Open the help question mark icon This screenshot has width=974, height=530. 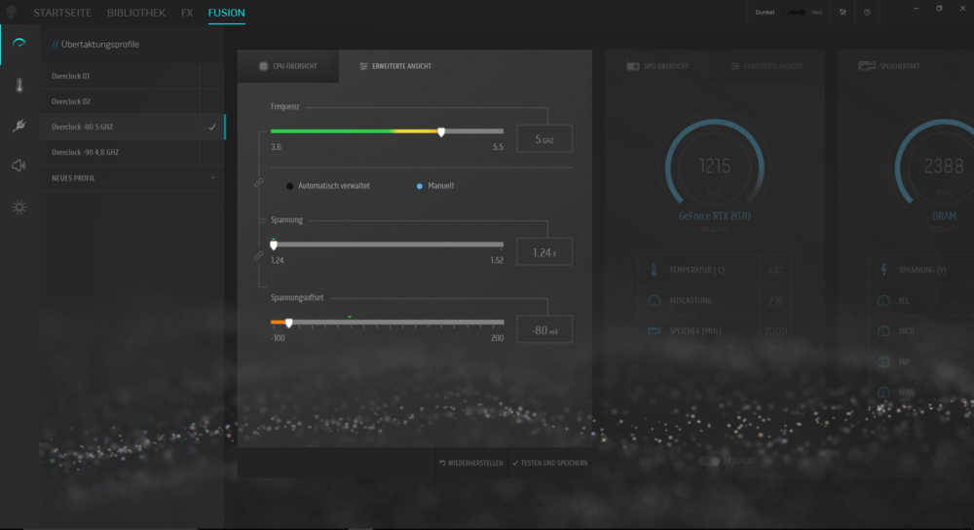(867, 13)
